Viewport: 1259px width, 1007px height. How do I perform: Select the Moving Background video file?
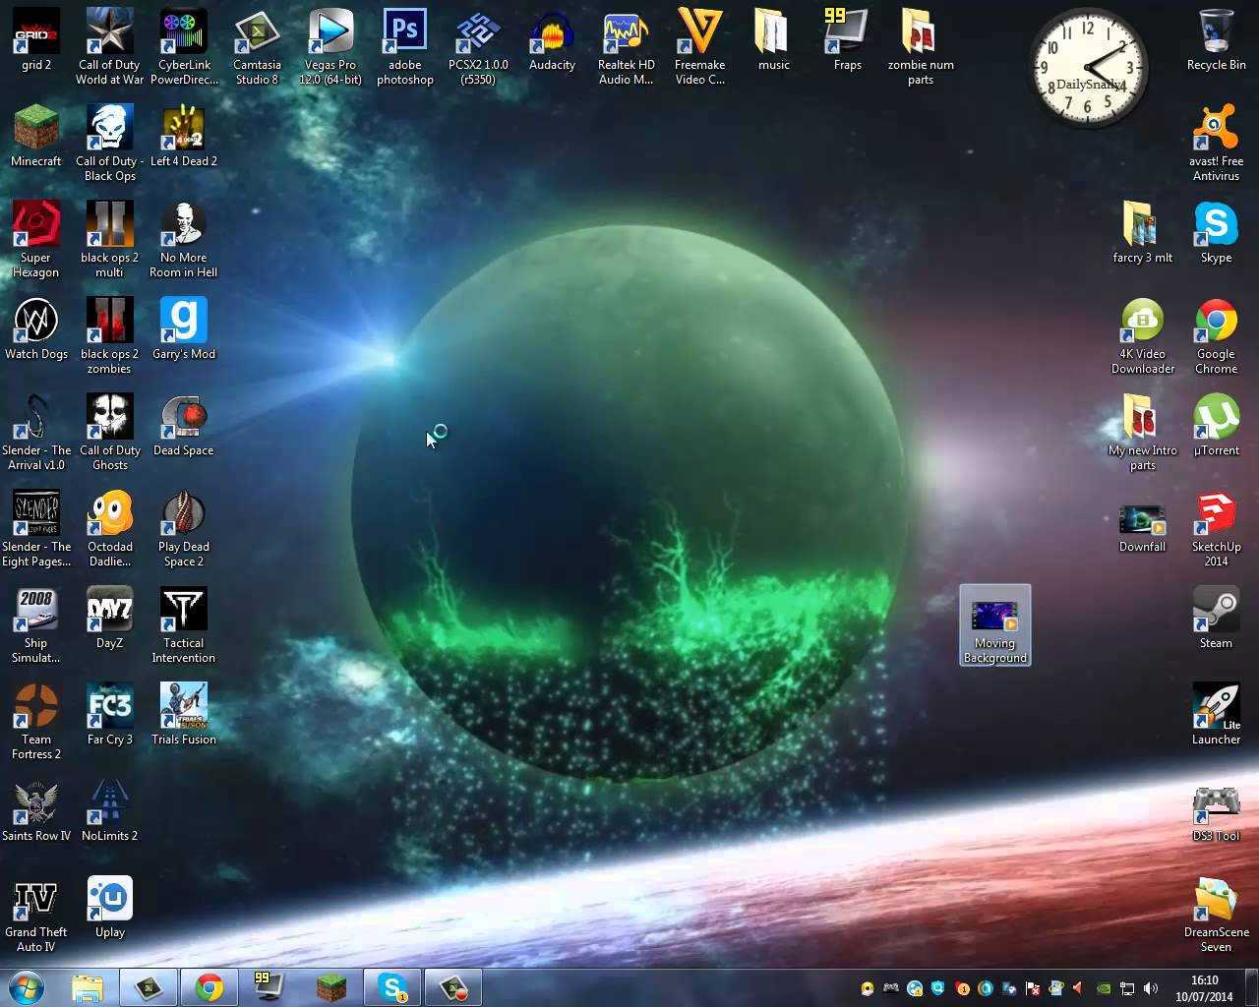(995, 625)
